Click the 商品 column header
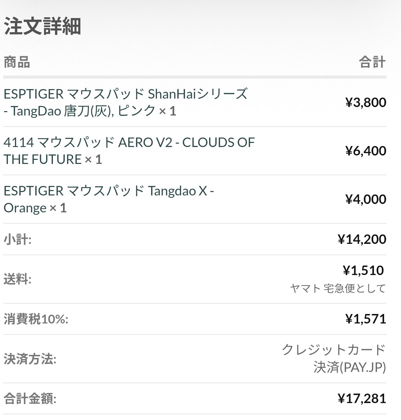The height and width of the screenshot is (420, 401). click(x=17, y=62)
